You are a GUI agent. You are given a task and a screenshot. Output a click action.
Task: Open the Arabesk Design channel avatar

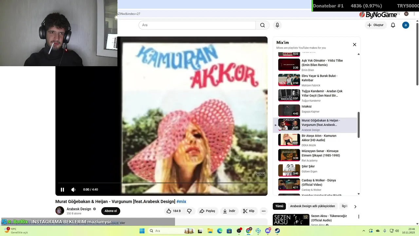(60, 211)
